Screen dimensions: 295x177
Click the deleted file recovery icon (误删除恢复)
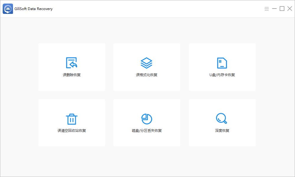(71, 63)
